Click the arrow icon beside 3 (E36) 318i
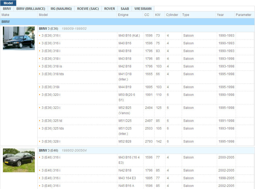This screenshot has width=255, height=189. pos(40,87)
